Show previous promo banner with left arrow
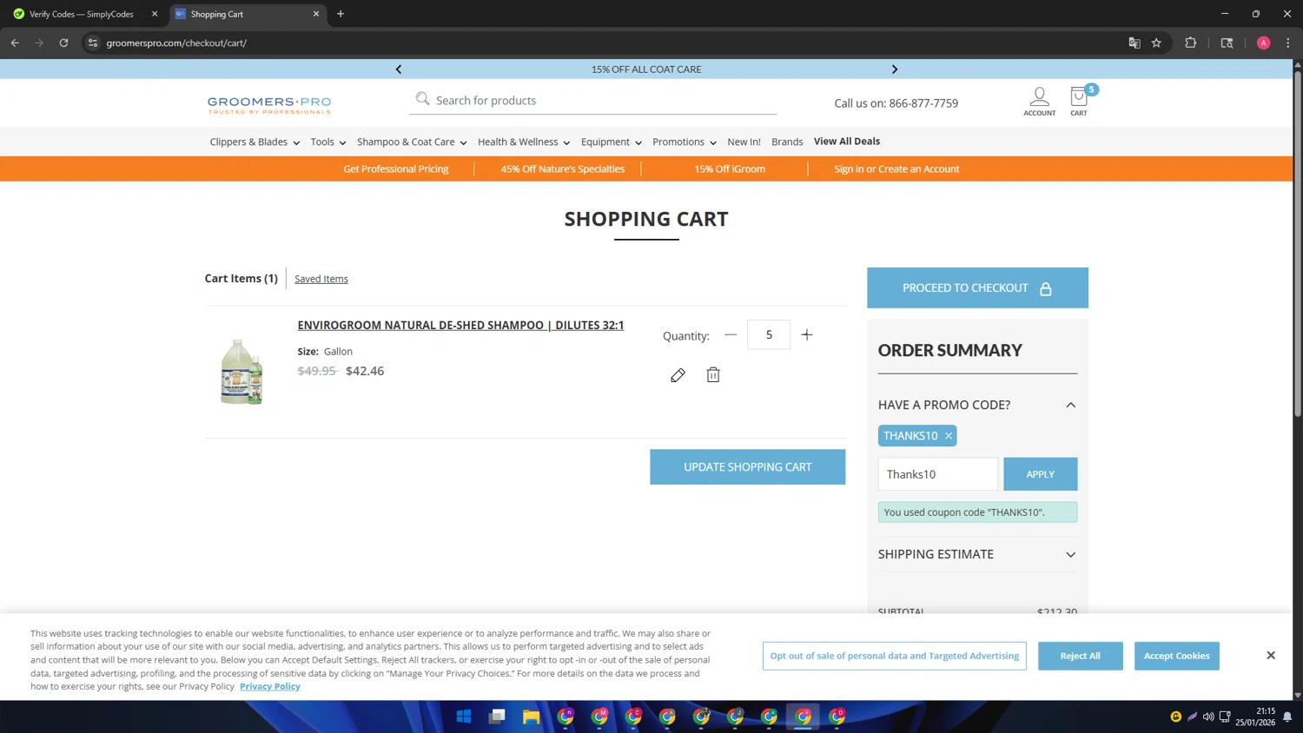Viewport: 1303px width, 733px height. (x=399, y=69)
